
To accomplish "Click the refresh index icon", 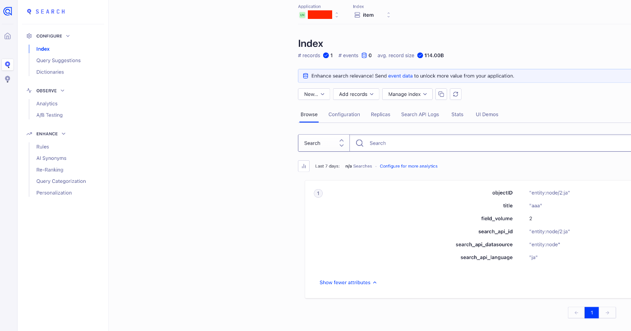I will pyautogui.click(x=455, y=94).
